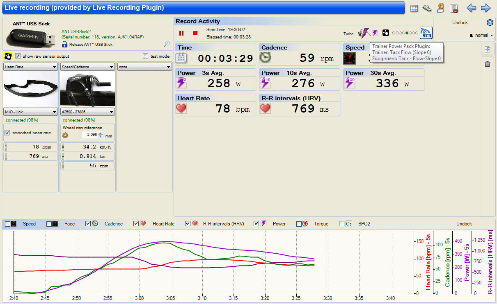
Task: Click the running shoe equipment icon
Action: [427, 8]
